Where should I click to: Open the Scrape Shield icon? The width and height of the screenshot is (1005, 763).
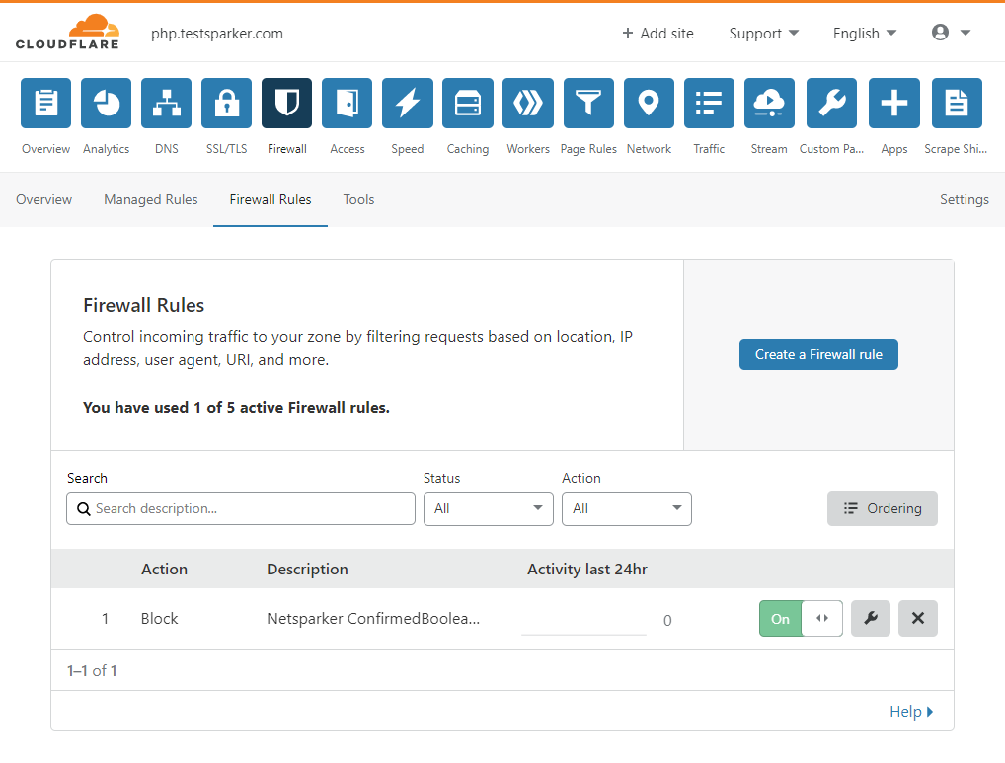point(956,103)
